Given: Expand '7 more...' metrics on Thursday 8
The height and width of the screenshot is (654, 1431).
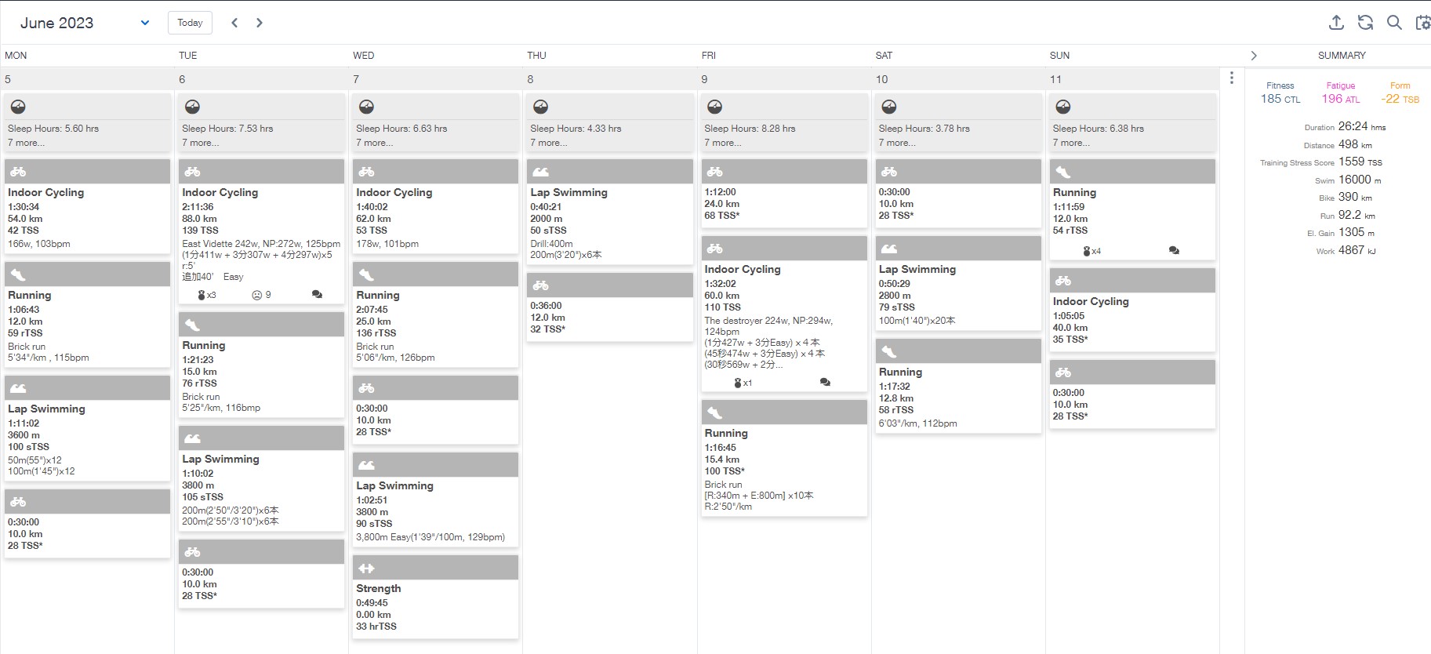Looking at the screenshot, I should pos(548,143).
